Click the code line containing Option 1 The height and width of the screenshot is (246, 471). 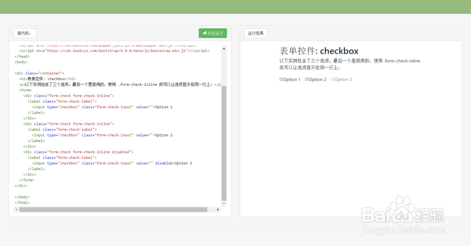[x=102, y=107]
